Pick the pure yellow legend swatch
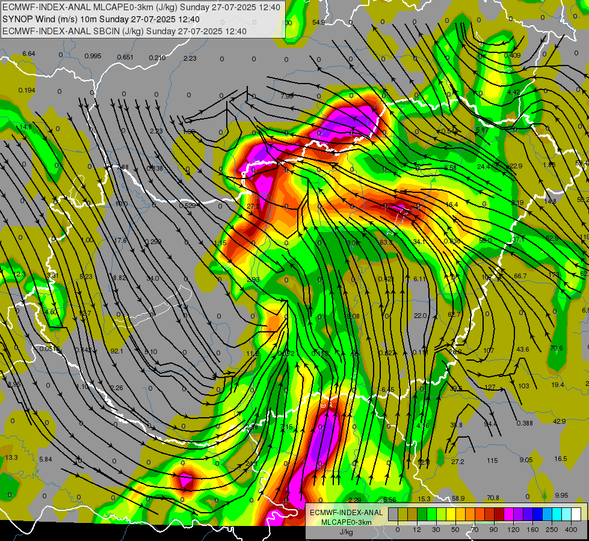The height and width of the screenshot is (541, 589). coord(451,514)
